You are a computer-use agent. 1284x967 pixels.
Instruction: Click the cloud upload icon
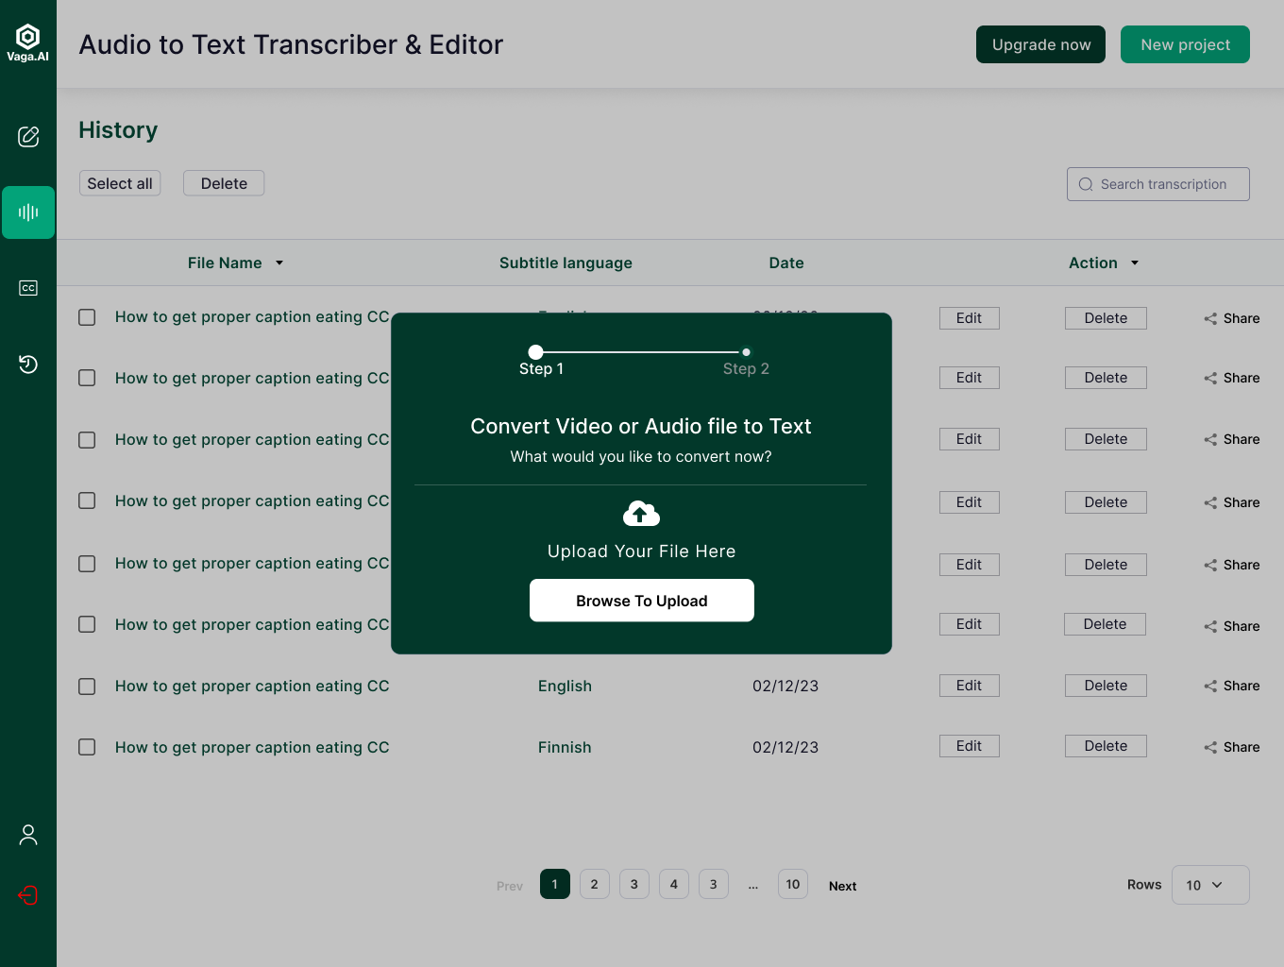[x=641, y=514]
